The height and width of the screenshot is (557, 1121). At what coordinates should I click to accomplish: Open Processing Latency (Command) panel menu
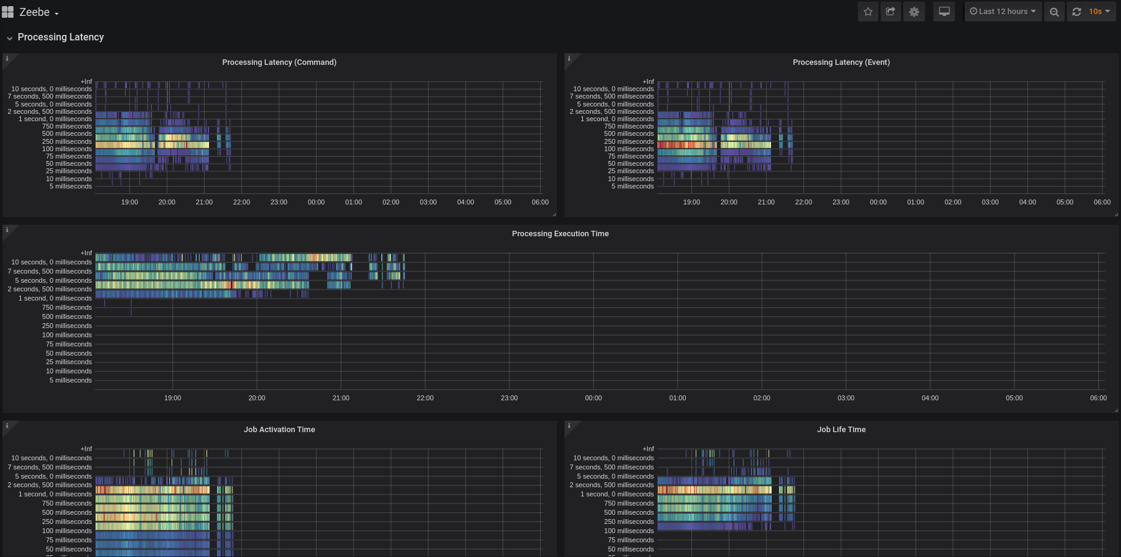click(279, 62)
